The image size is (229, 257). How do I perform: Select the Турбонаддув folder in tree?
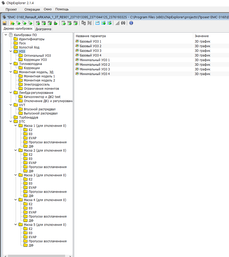[x=28, y=118]
